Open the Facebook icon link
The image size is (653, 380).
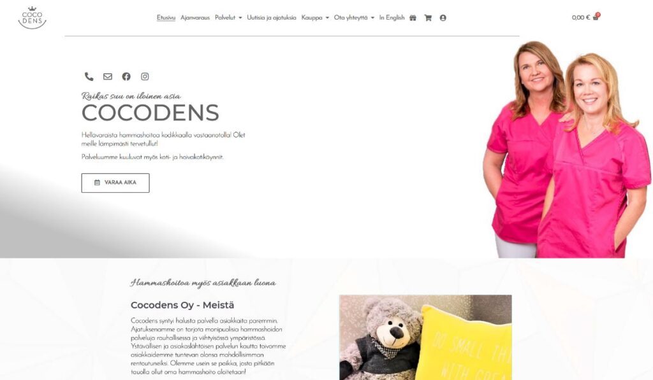click(126, 76)
